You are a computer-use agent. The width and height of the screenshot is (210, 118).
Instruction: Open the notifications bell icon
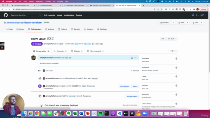[193, 15]
